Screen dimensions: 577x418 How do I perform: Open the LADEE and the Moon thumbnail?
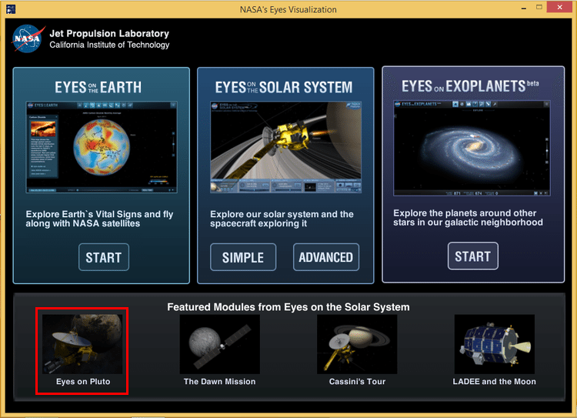(x=494, y=344)
